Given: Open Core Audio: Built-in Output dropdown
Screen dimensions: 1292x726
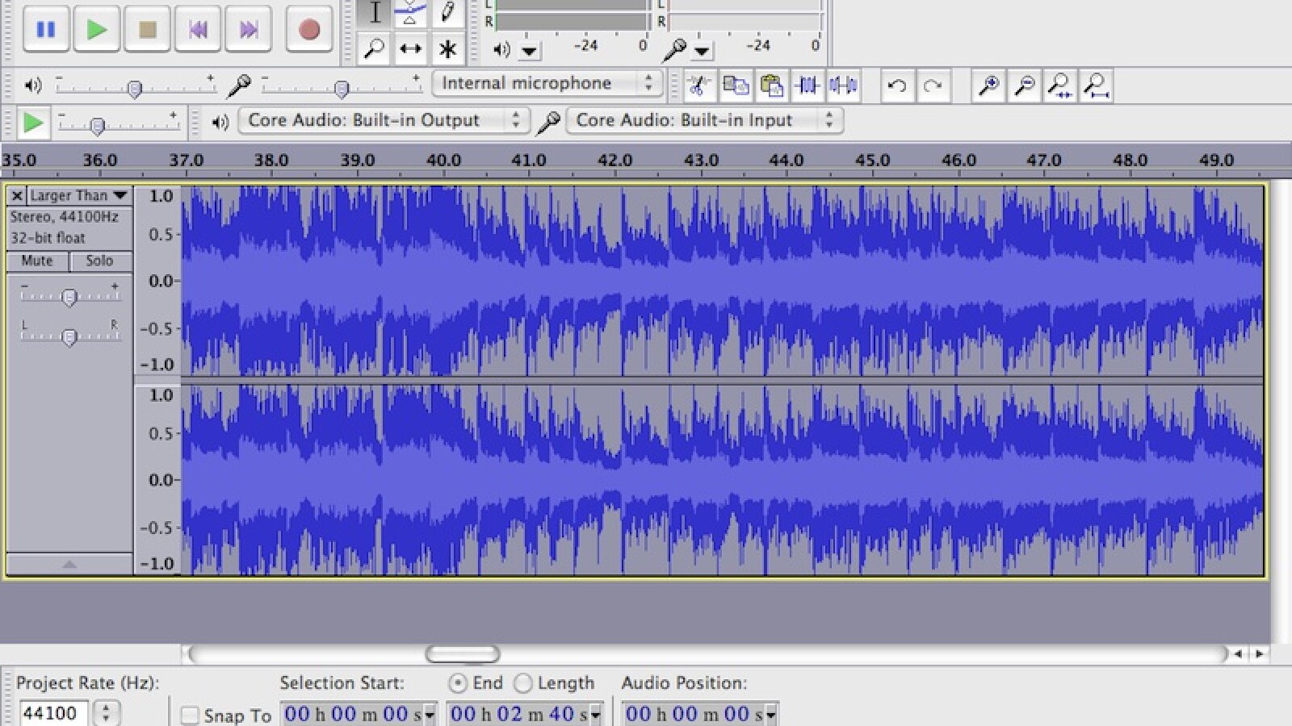Looking at the screenshot, I should pos(384,120).
